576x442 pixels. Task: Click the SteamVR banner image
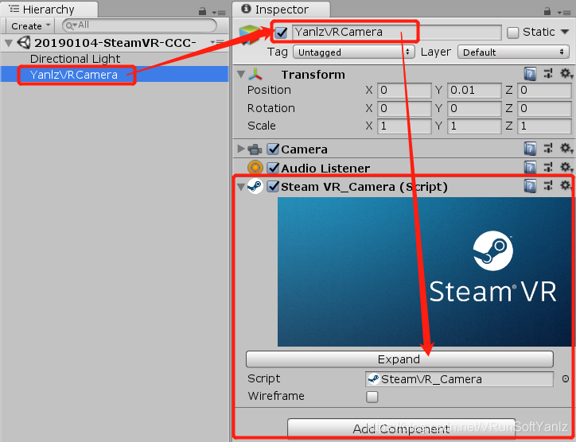click(424, 272)
